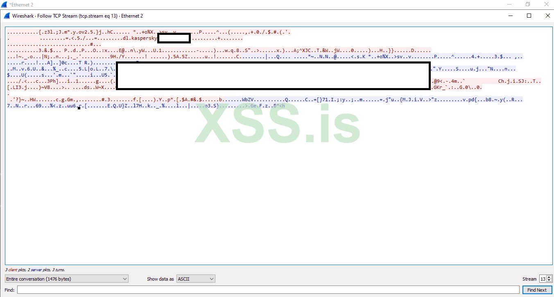Viewport: 554px width, 297px height.
Task: Increment the Stream number using the up arrow
Action: (x=549, y=277)
